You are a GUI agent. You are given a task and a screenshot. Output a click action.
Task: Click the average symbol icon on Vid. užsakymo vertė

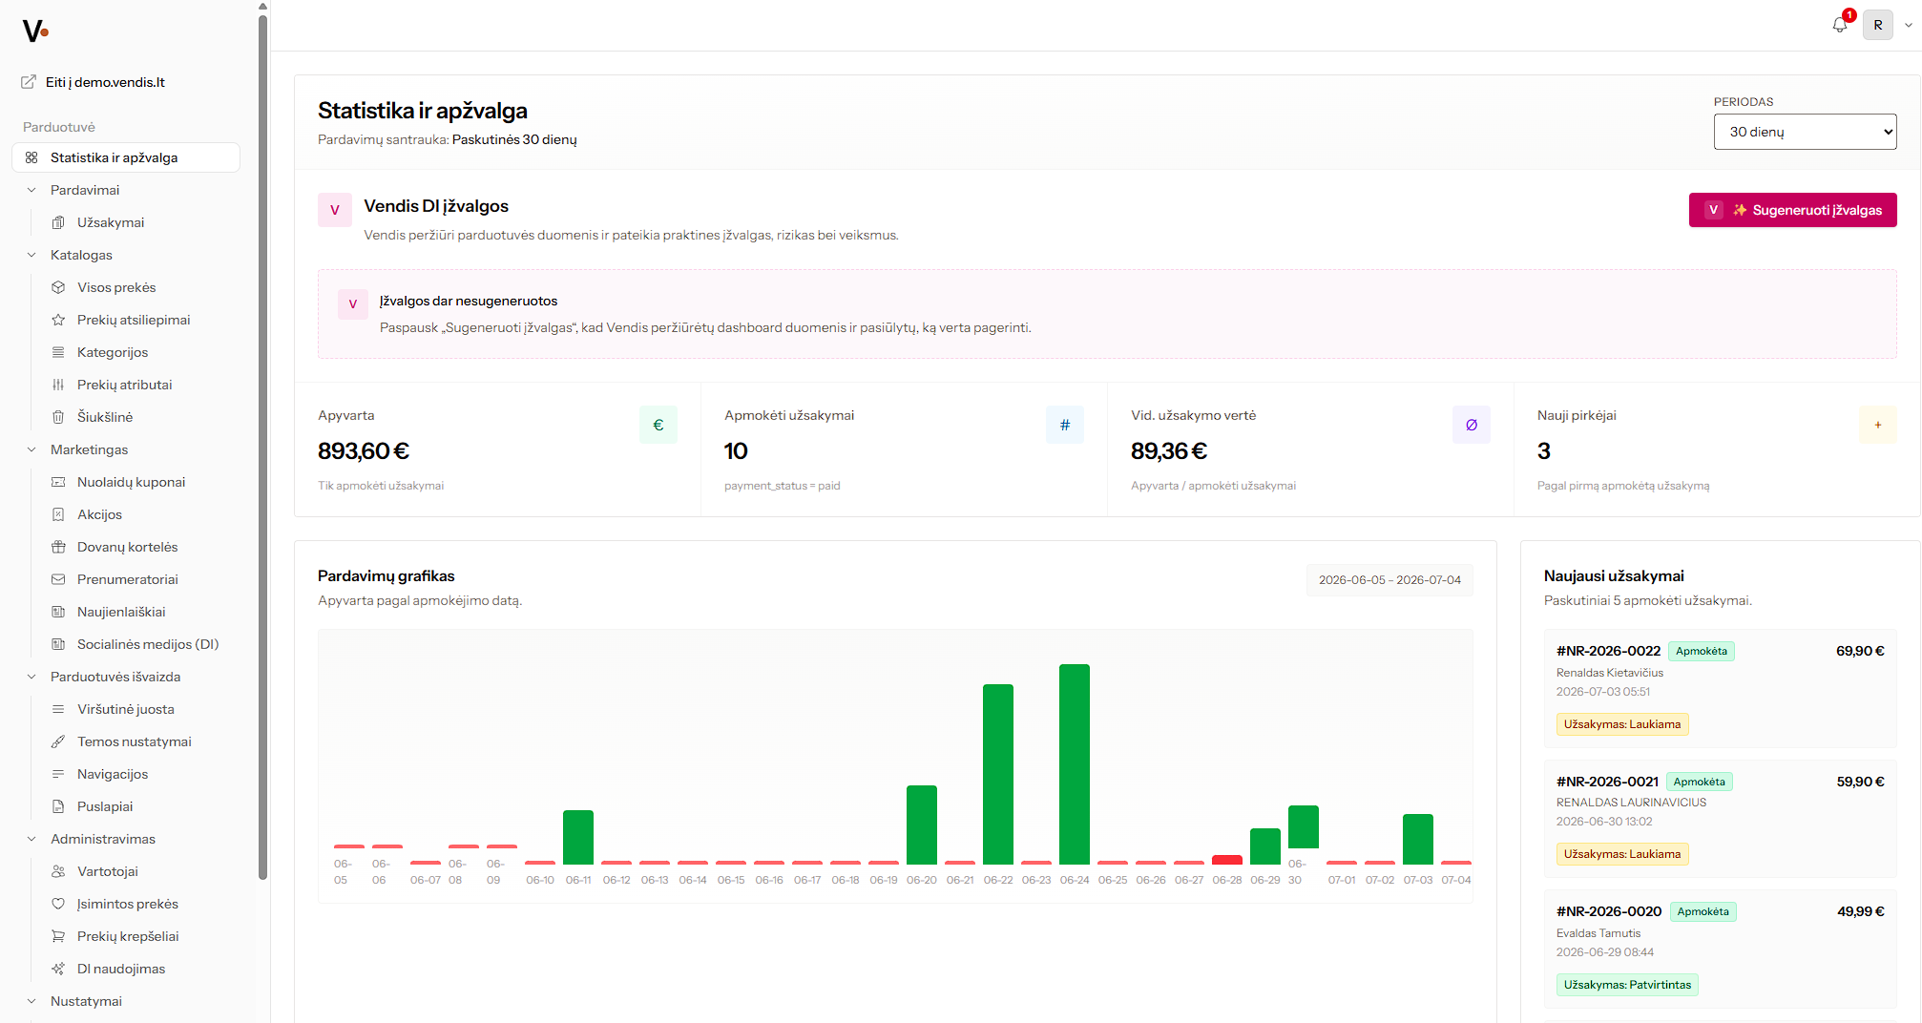click(1472, 425)
